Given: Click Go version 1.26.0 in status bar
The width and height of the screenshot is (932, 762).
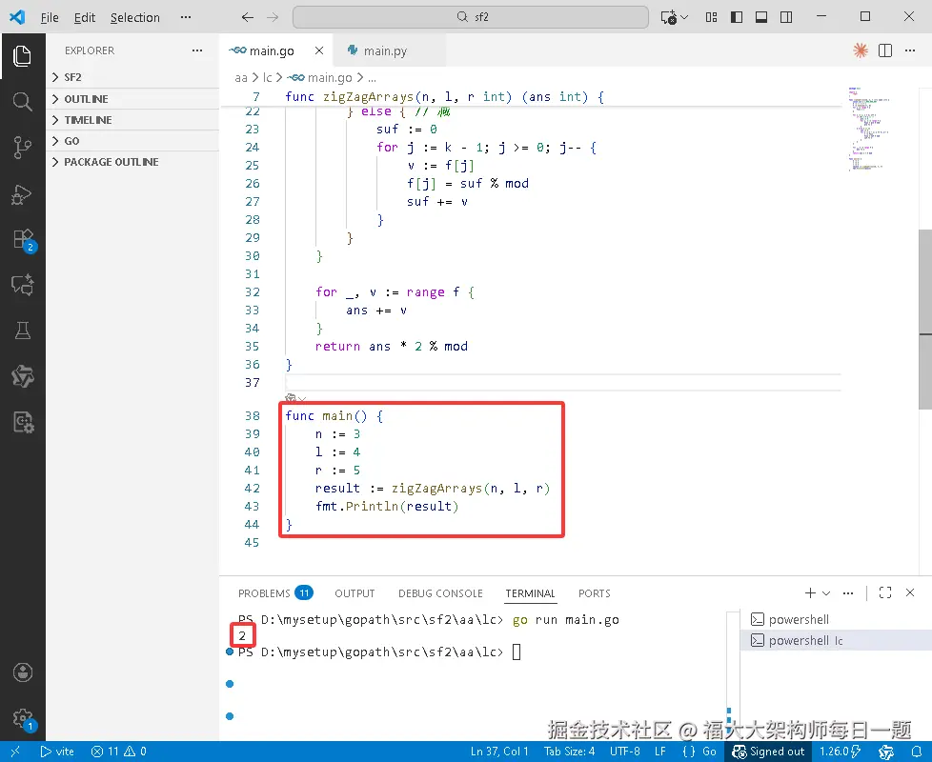Looking at the screenshot, I should (840, 752).
